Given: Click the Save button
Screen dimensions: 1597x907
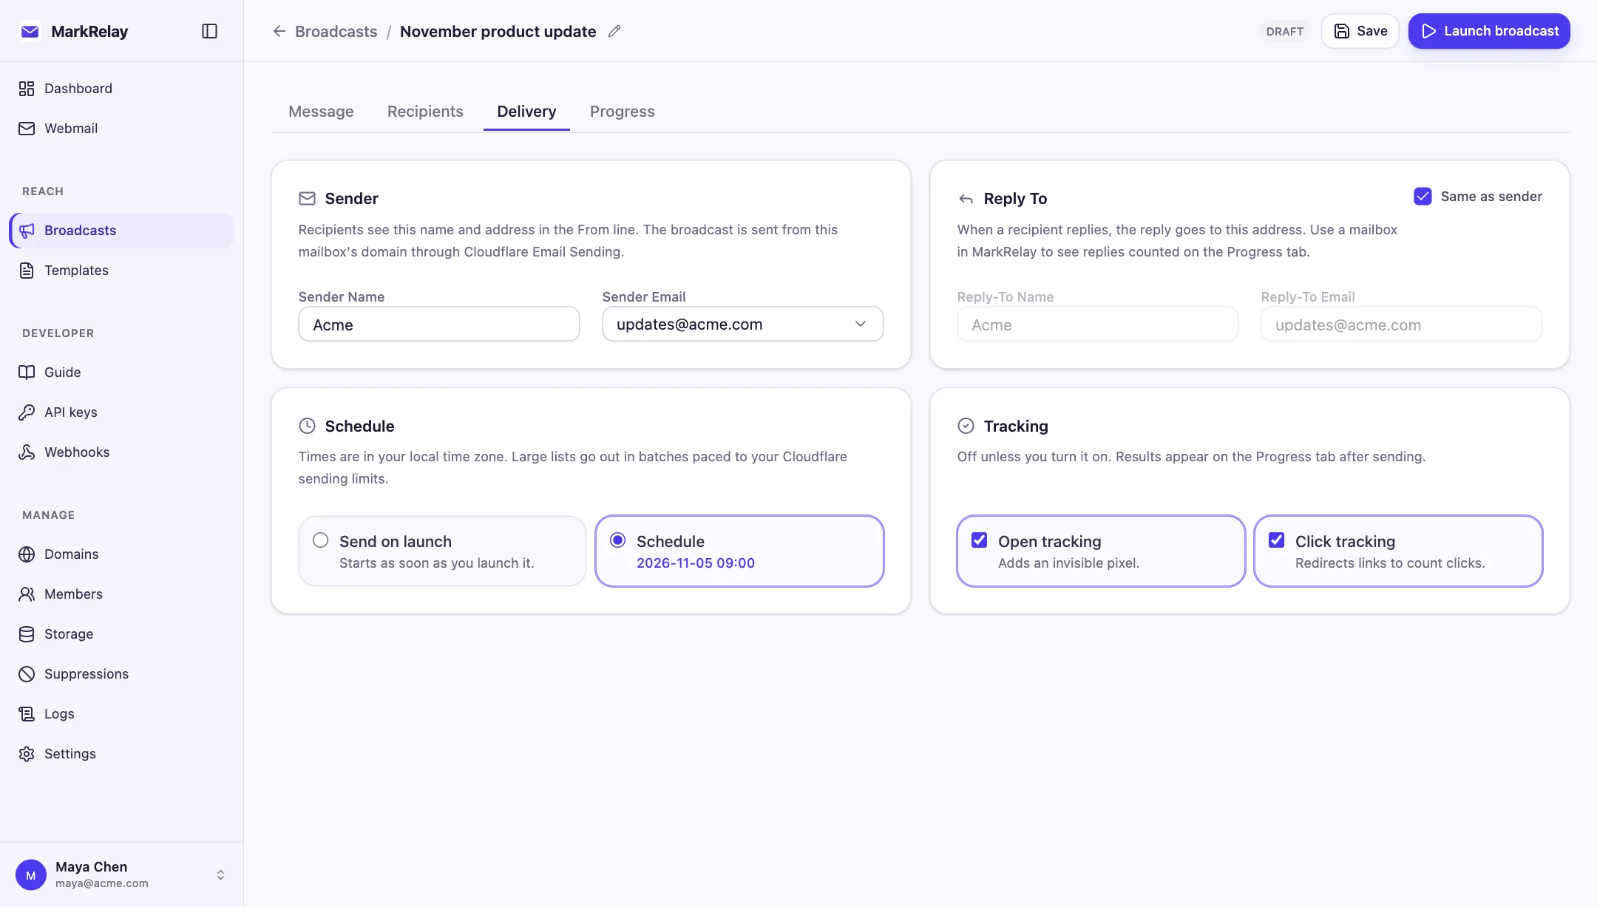Looking at the screenshot, I should pos(1360,31).
